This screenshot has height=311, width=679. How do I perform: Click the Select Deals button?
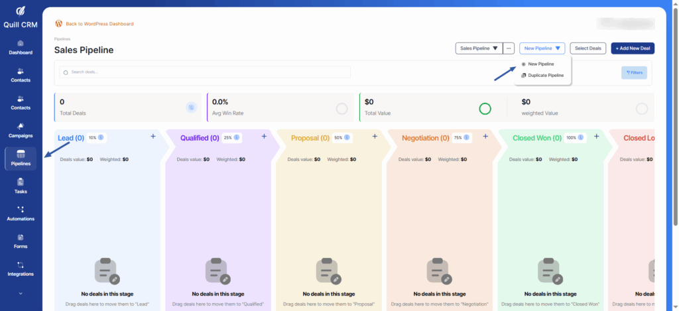[587, 48]
